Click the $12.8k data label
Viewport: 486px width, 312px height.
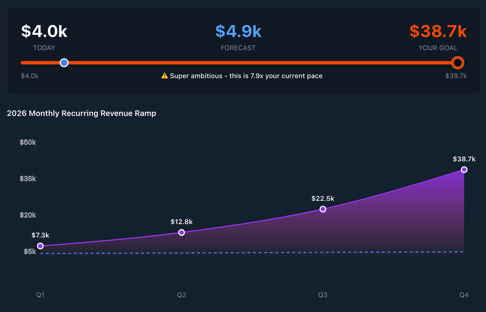click(x=181, y=222)
